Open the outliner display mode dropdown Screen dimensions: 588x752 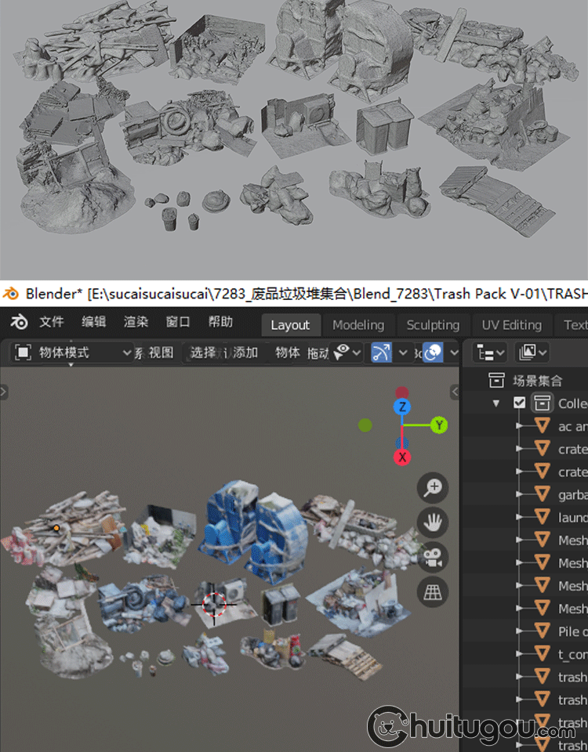[532, 353]
